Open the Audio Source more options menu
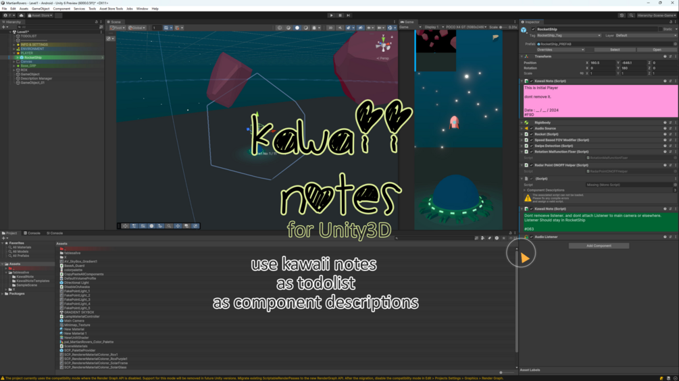Screen dimensions: 679x381 pos(676,128)
